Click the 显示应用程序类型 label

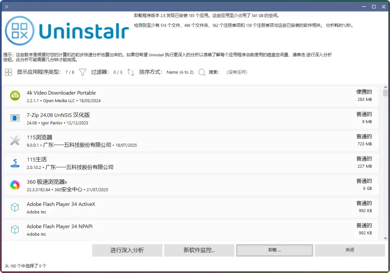click(39, 72)
